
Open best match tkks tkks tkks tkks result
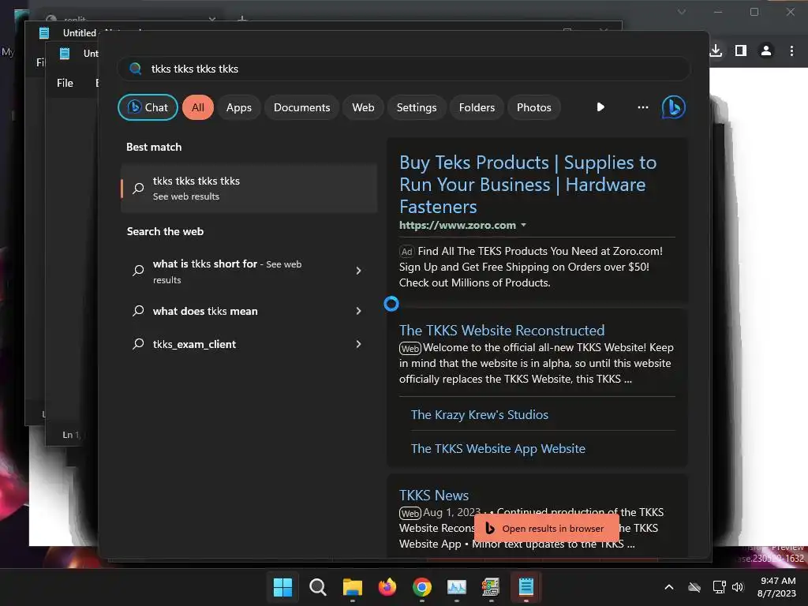point(249,188)
